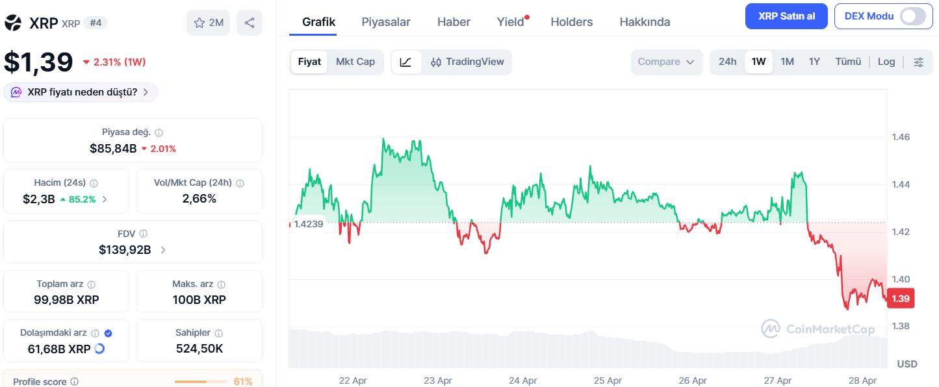This screenshot has height=387, width=939.
Task: Click the $85,84B market cap value
Action: click(x=113, y=149)
